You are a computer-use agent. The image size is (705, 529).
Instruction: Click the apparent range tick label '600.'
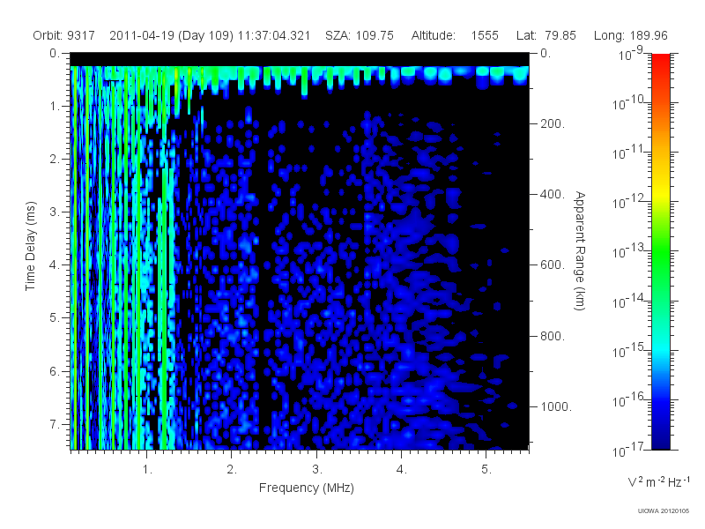pyautogui.click(x=553, y=265)
